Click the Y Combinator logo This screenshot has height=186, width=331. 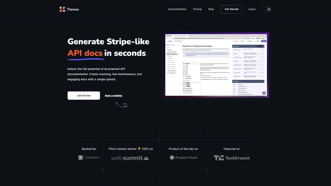(89, 157)
